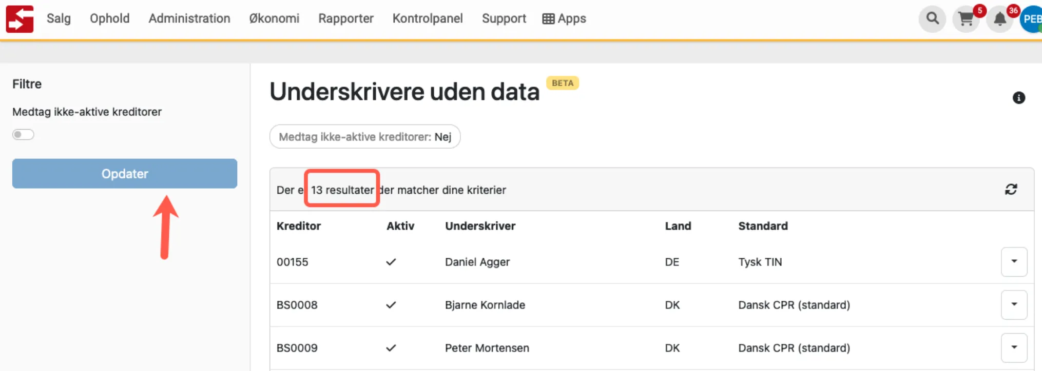The width and height of the screenshot is (1042, 371).
Task: Click the Opdater button
Action: click(x=125, y=174)
